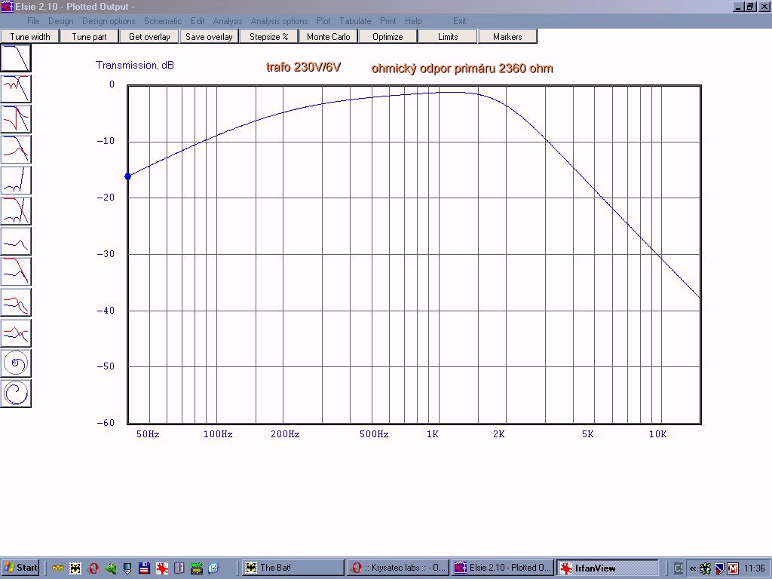Open the Windows Start menu
The width and height of the screenshot is (772, 579).
pos(20,568)
